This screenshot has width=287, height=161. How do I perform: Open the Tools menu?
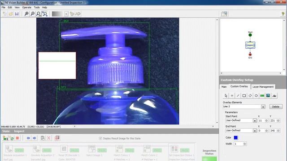37,8
